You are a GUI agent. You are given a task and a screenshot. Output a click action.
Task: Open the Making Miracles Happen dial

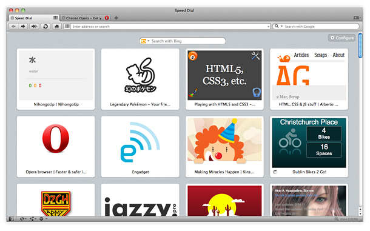point(224,147)
